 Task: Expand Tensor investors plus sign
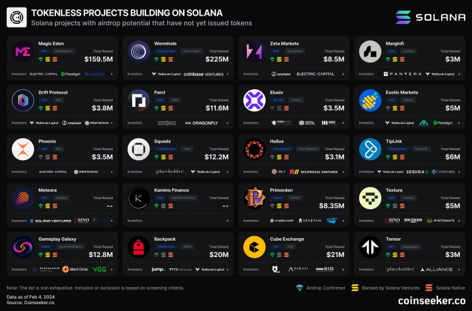pos(459,269)
